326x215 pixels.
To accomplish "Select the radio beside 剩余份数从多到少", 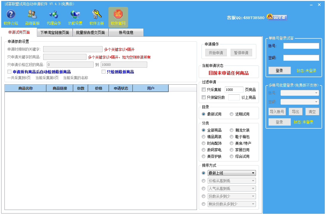I will point(204,204).
